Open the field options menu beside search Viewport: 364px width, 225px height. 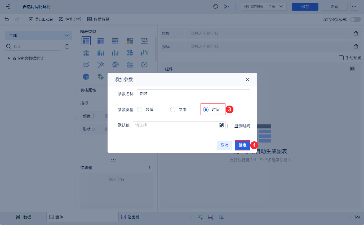click(67, 46)
